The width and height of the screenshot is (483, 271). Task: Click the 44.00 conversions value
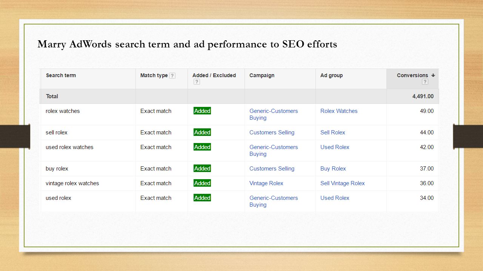click(427, 132)
